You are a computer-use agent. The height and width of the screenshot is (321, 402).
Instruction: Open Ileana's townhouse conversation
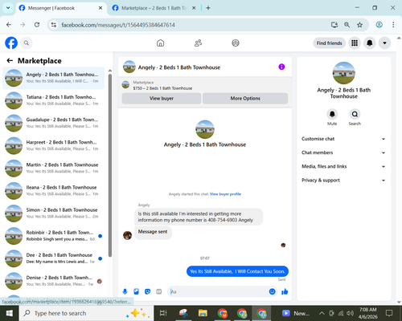coord(54,190)
